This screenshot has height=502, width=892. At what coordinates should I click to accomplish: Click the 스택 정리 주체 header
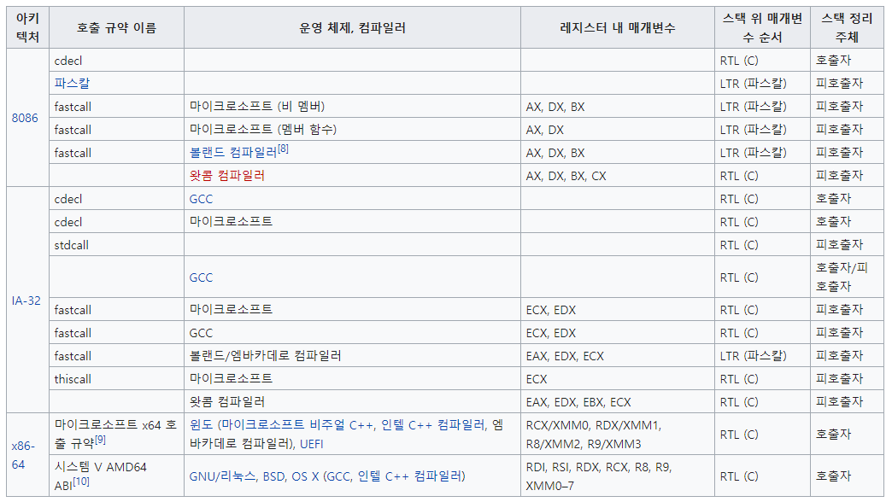(847, 27)
